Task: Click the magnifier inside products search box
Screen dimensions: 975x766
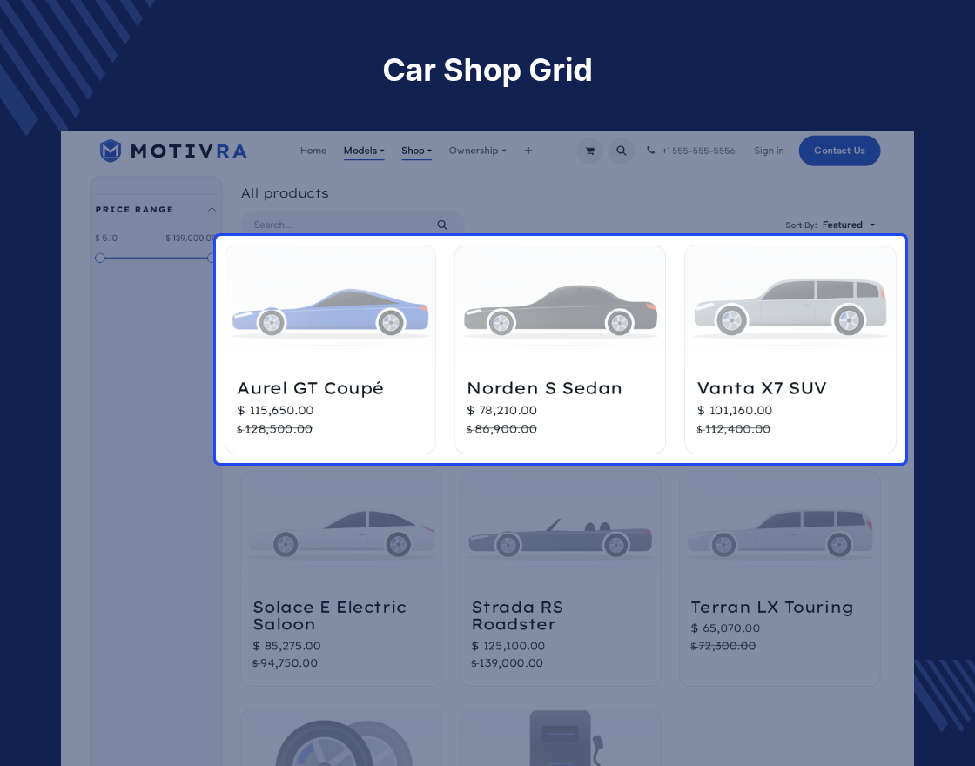Action: (x=442, y=225)
